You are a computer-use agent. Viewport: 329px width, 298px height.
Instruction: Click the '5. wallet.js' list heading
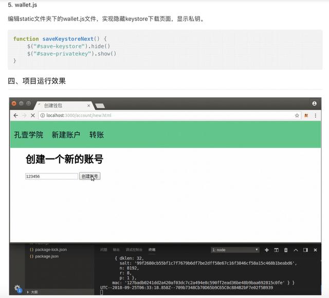click(23, 5)
